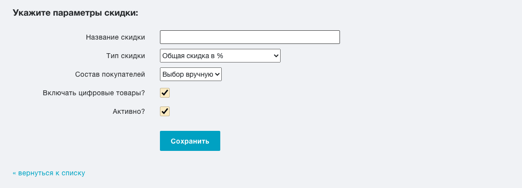
Task: Click into the Название скидки text field
Action: (250, 37)
